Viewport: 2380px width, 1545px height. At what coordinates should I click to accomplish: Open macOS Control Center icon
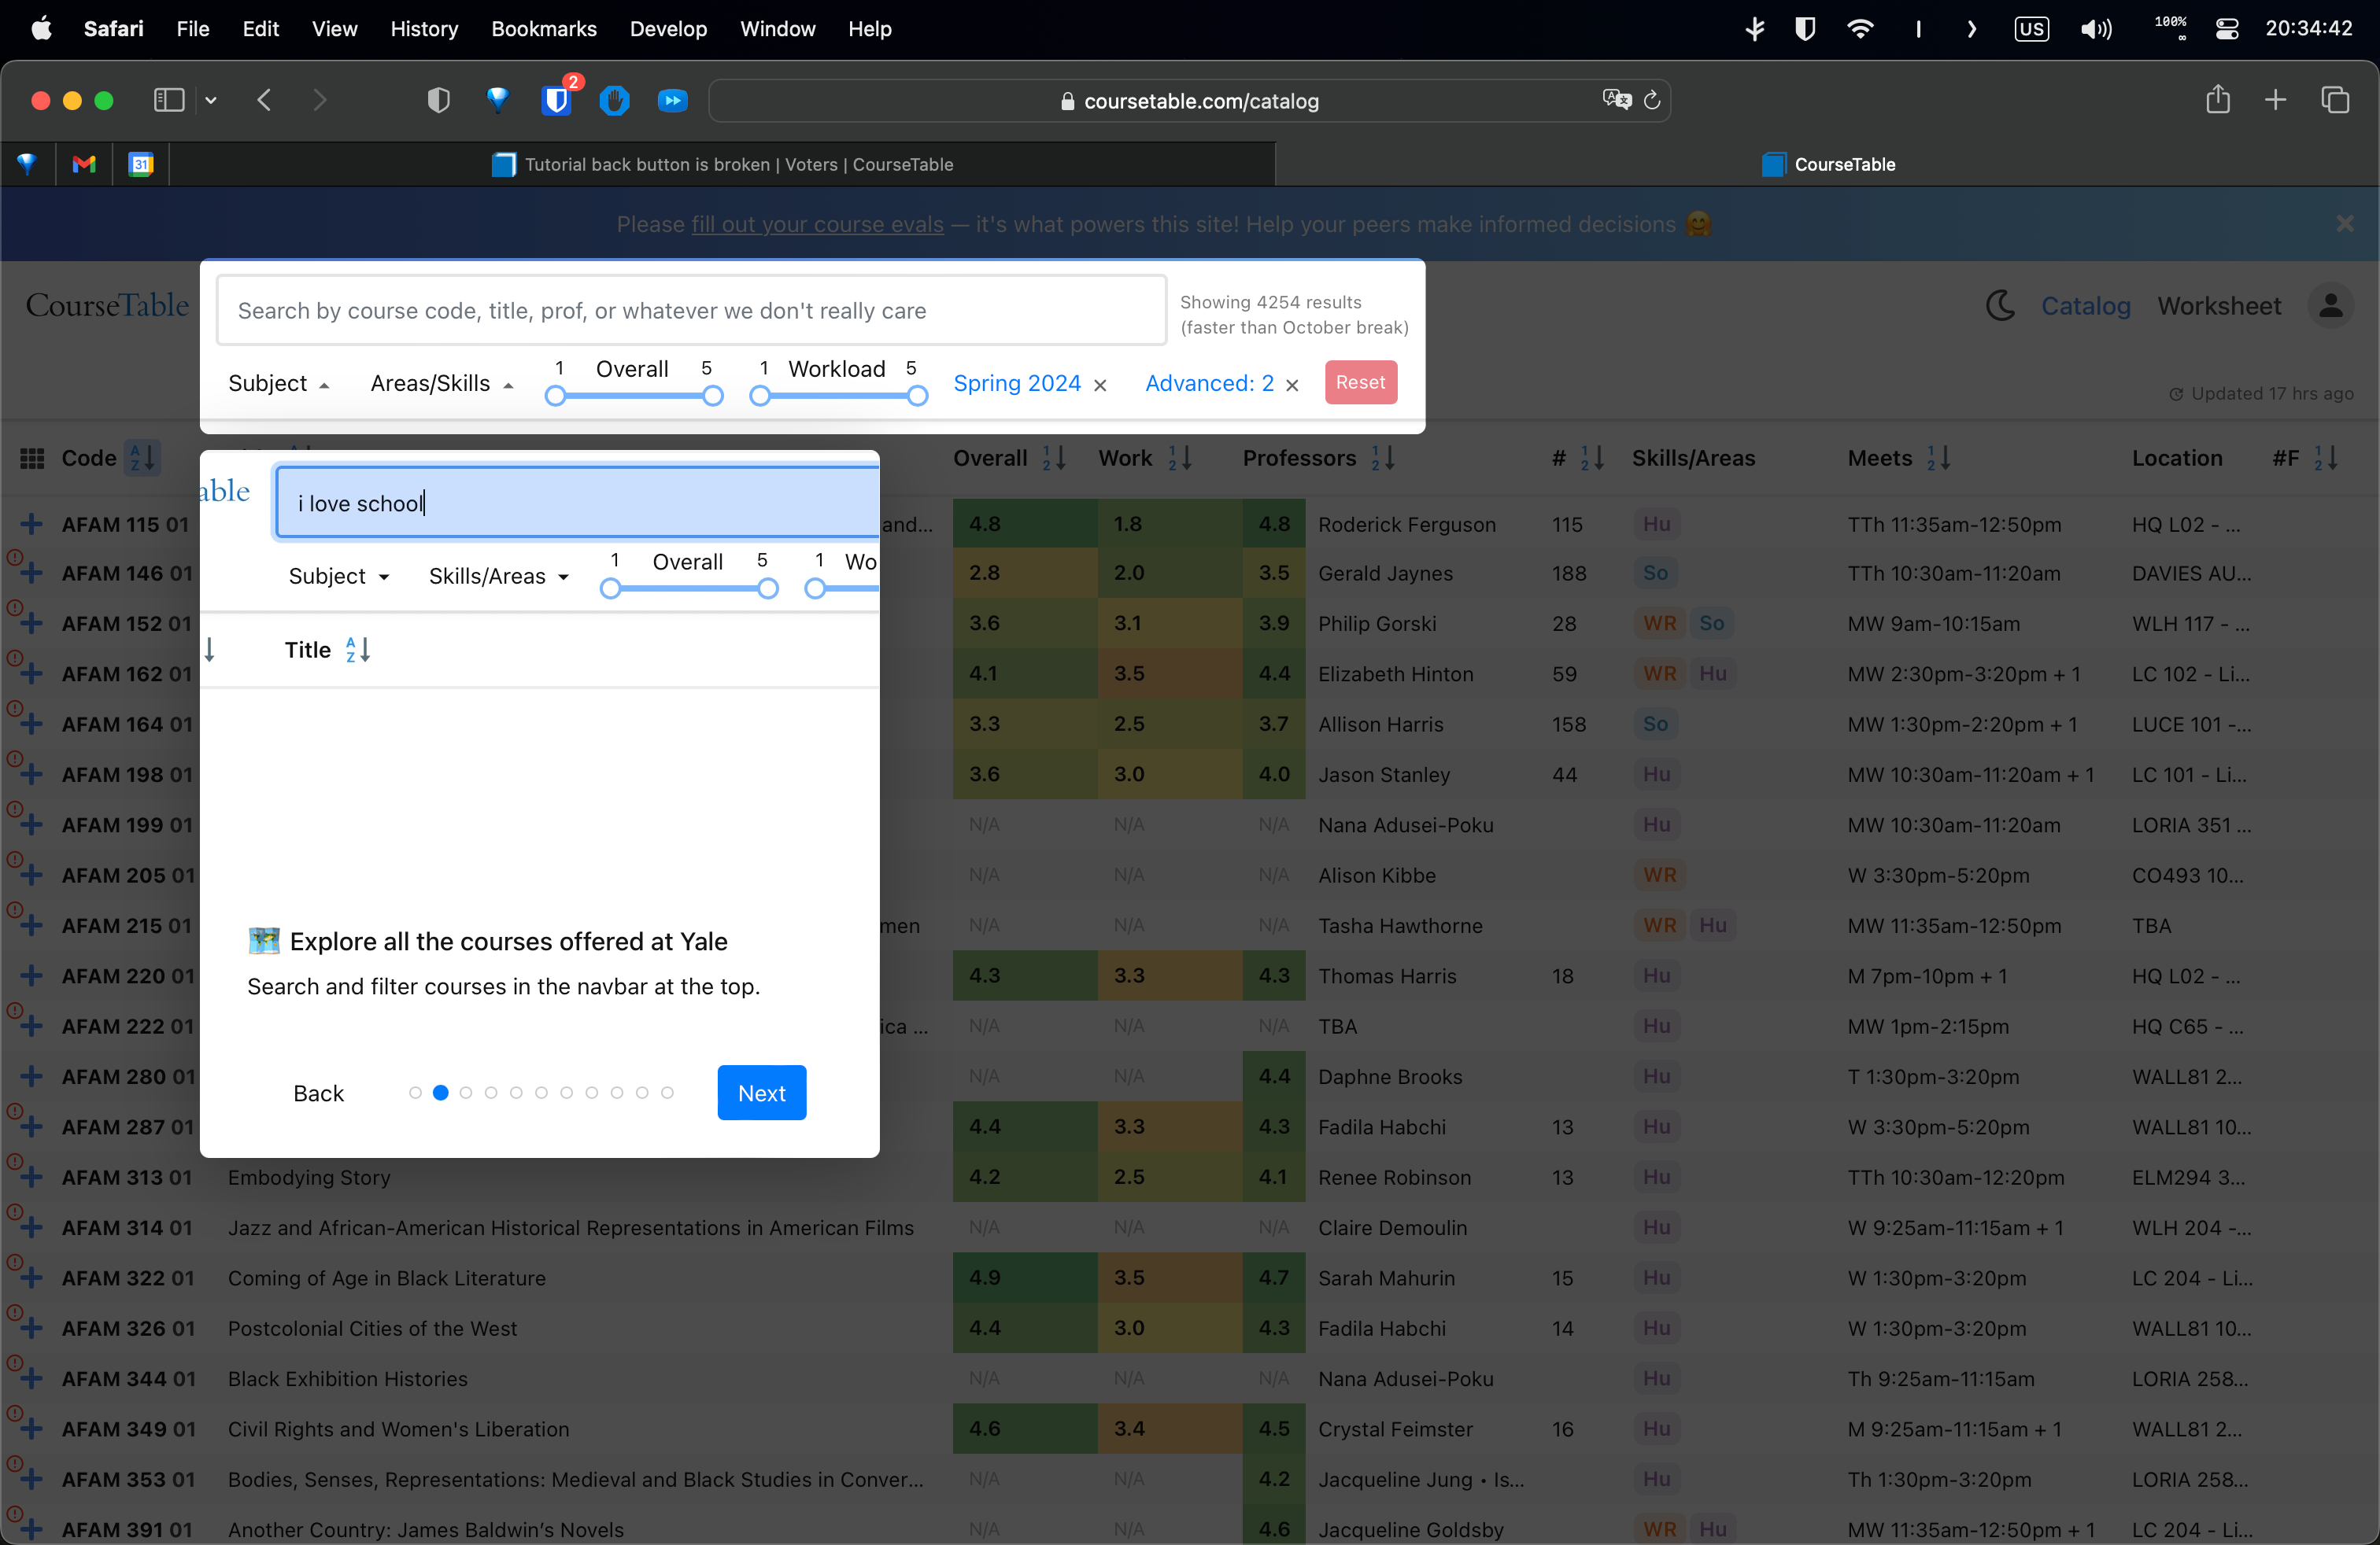(x=2227, y=29)
